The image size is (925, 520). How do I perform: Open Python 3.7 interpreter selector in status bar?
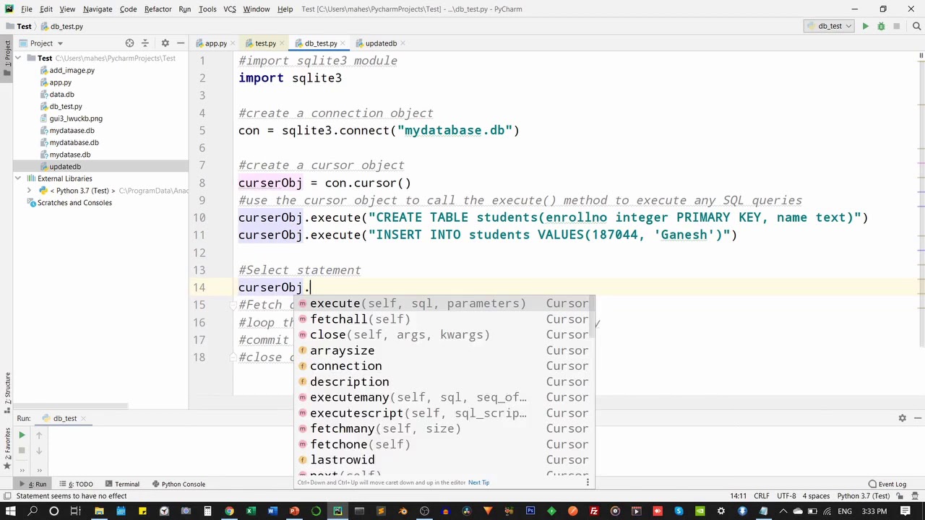pos(863,496)
